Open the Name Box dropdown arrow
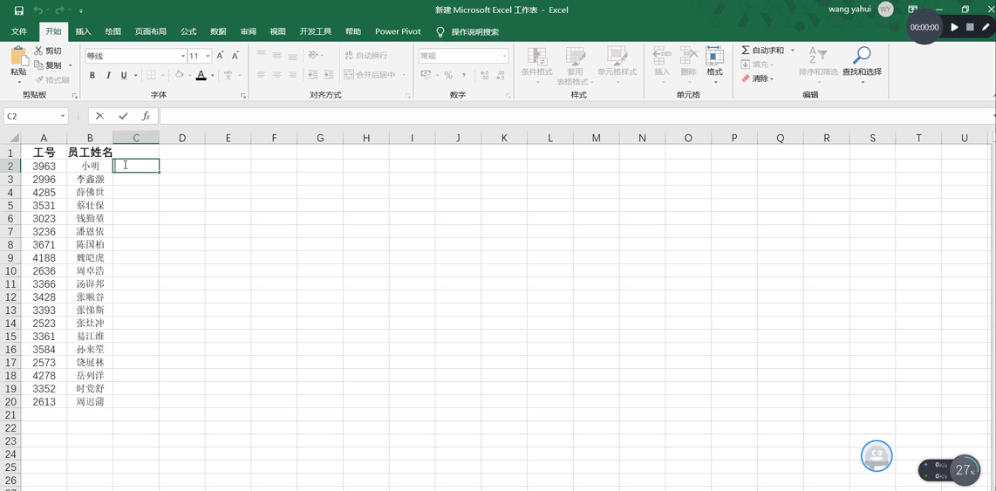The height and width of the screenshot is (491, 996). pyautogui.click(x=62, y=116)
